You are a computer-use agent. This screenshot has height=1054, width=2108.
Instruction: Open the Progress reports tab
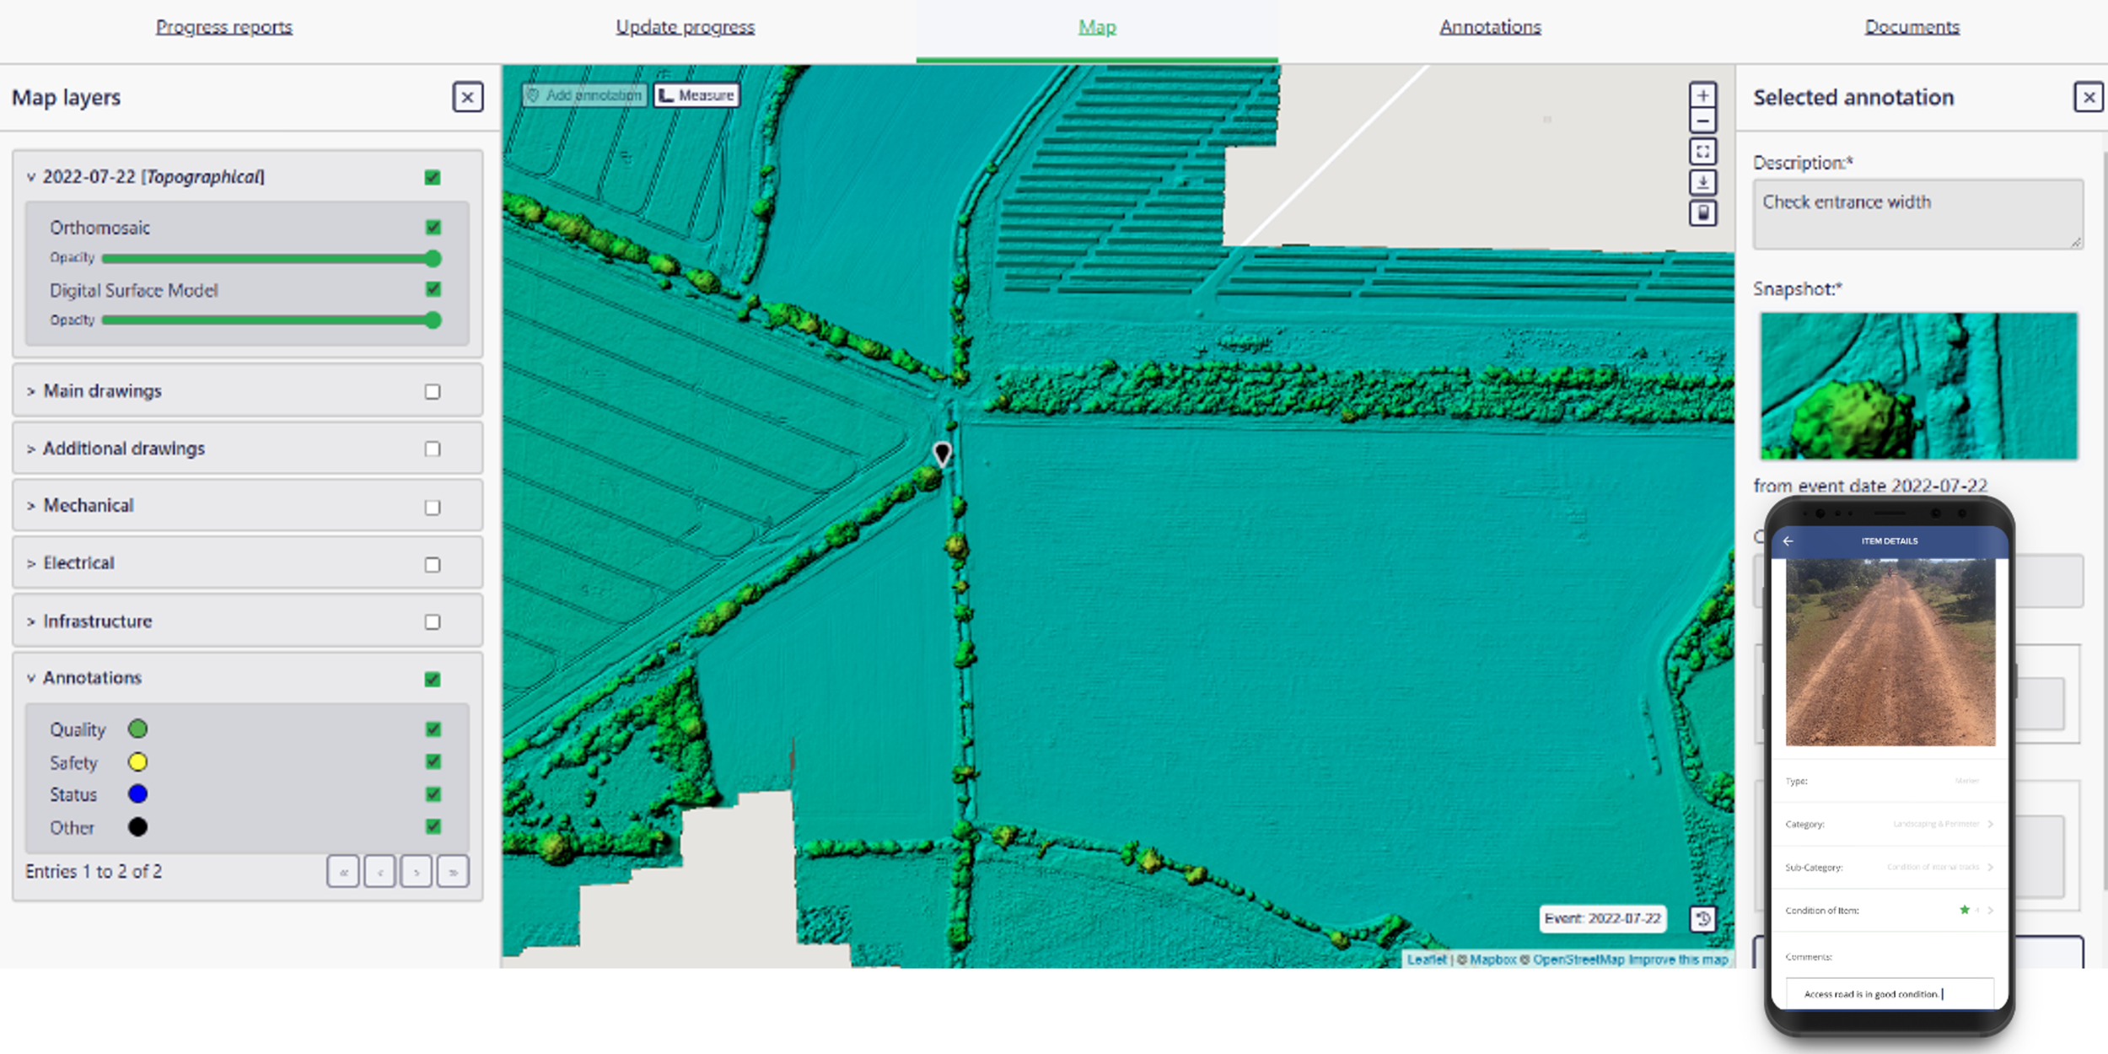point(223,27)
